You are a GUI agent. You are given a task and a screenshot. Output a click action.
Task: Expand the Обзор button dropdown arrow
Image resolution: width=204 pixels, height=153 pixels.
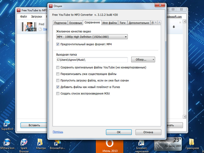pos(153,60)
